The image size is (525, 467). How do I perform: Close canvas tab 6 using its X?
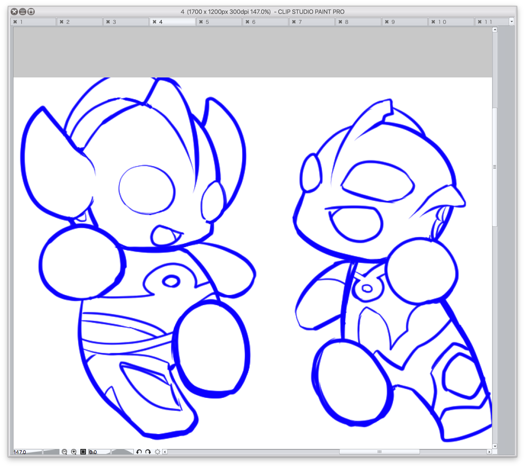coord(248,22)
